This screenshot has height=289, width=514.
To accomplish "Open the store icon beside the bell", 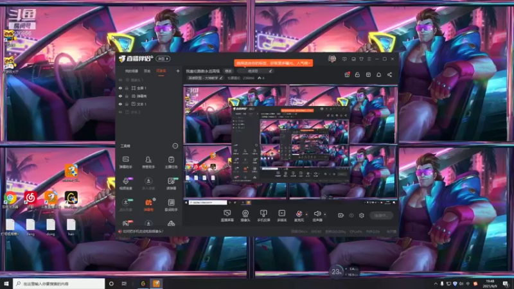I will point(368,74).
